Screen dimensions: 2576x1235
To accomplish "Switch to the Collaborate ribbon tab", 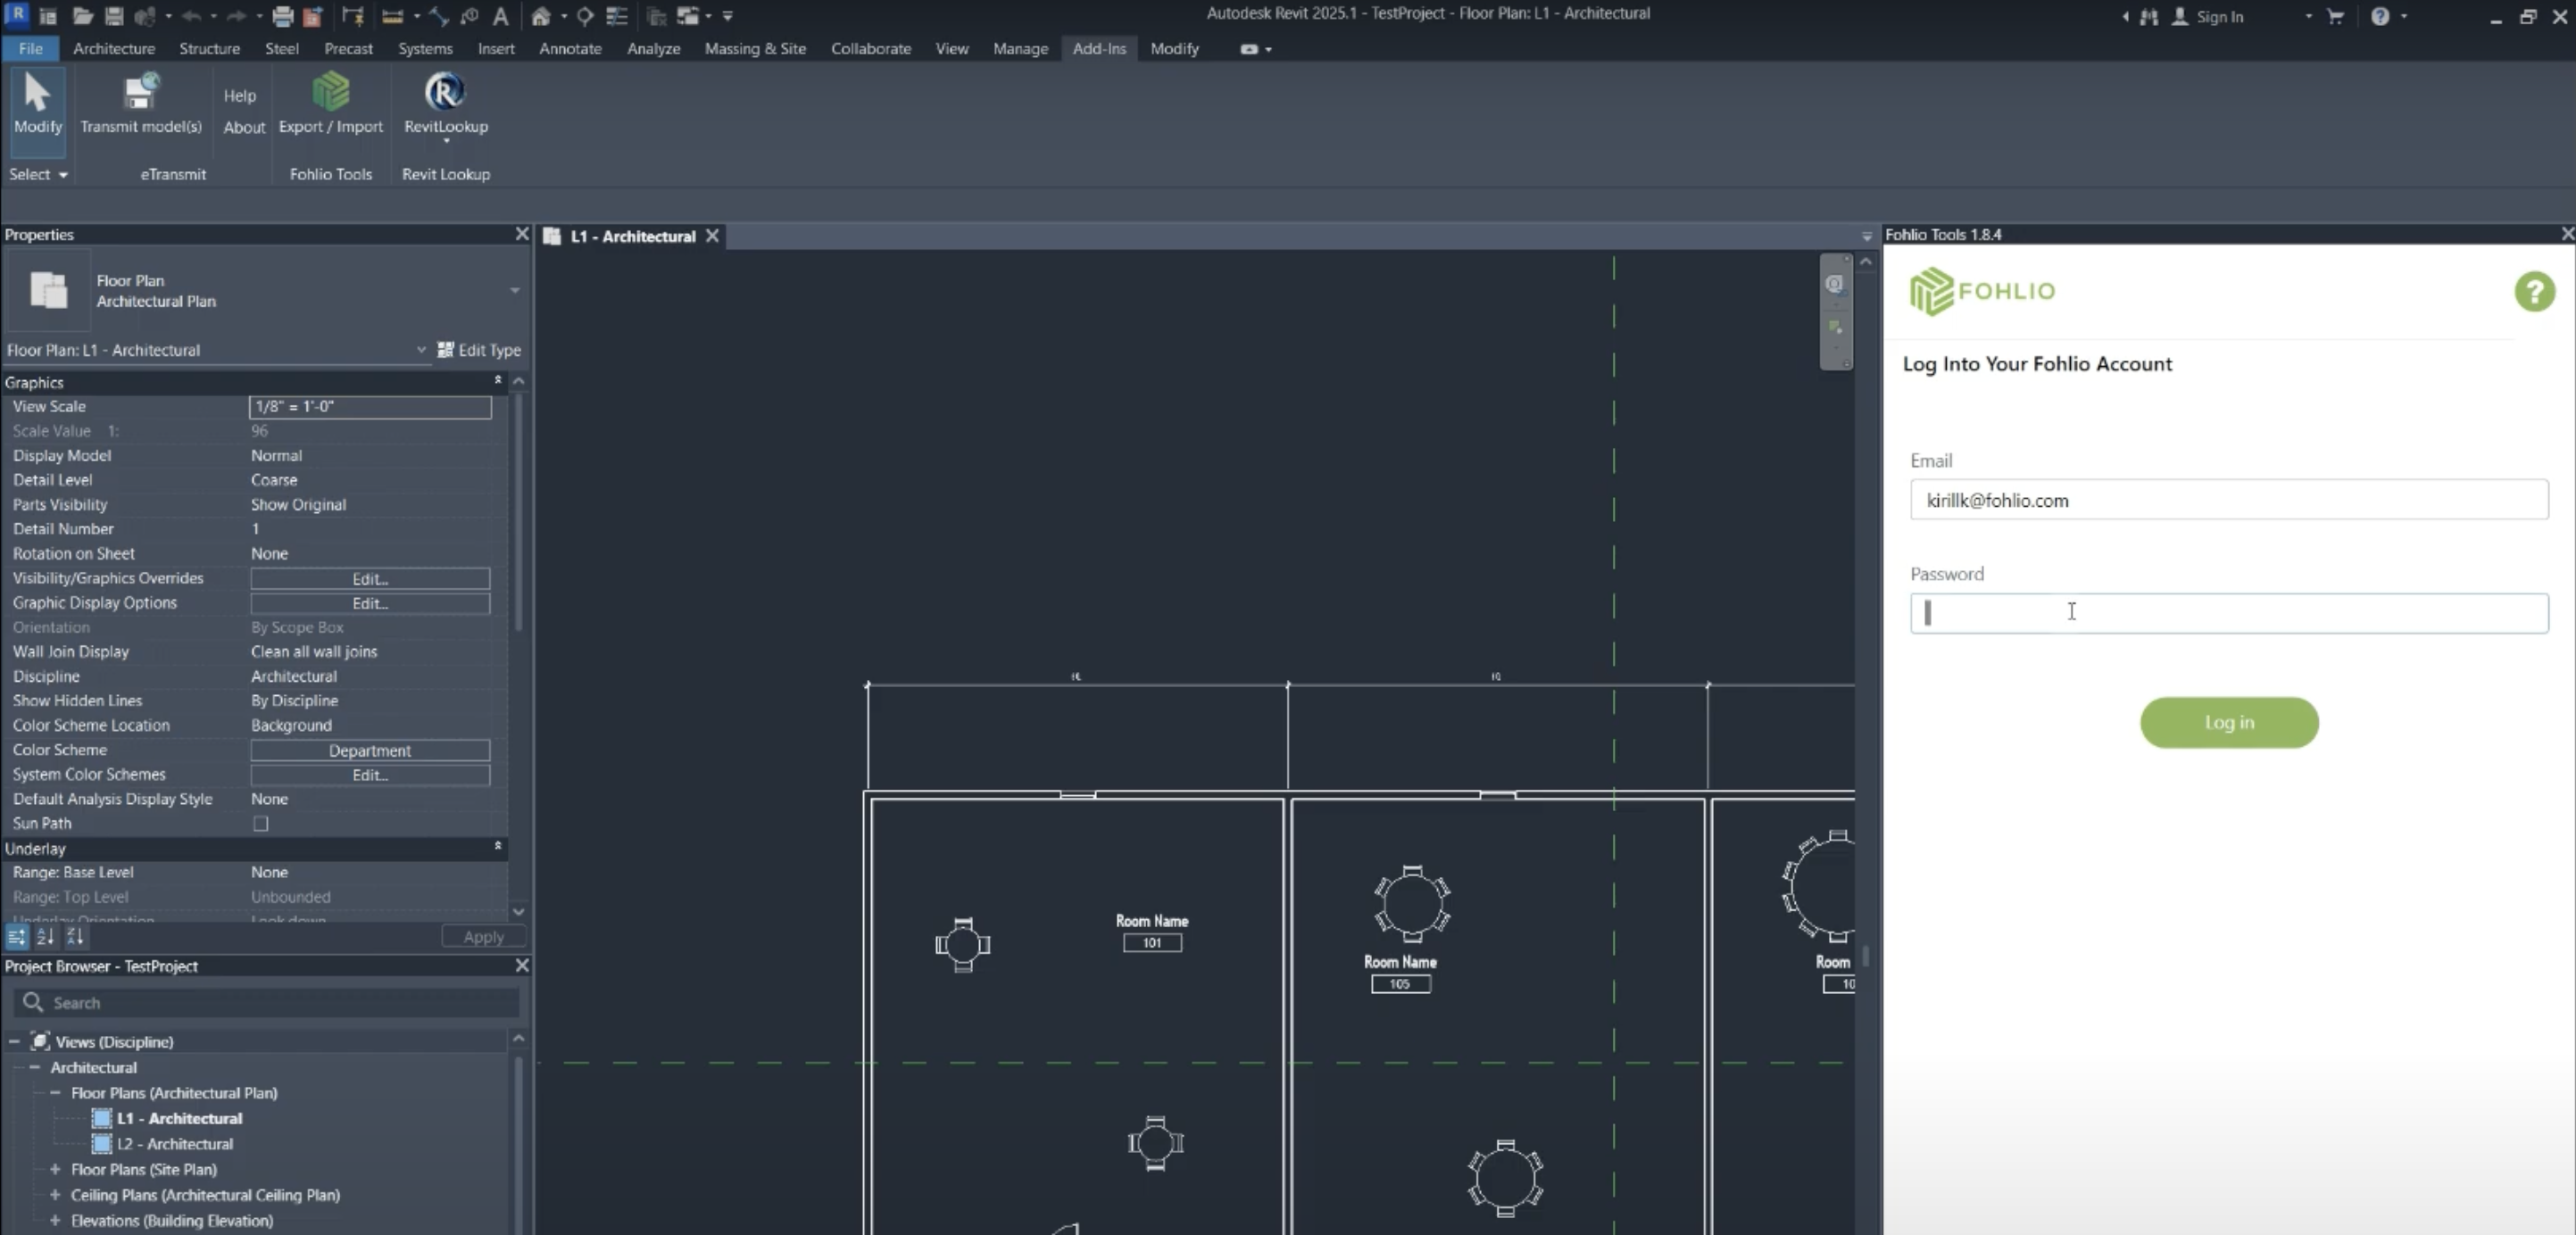I will [870, 48].
